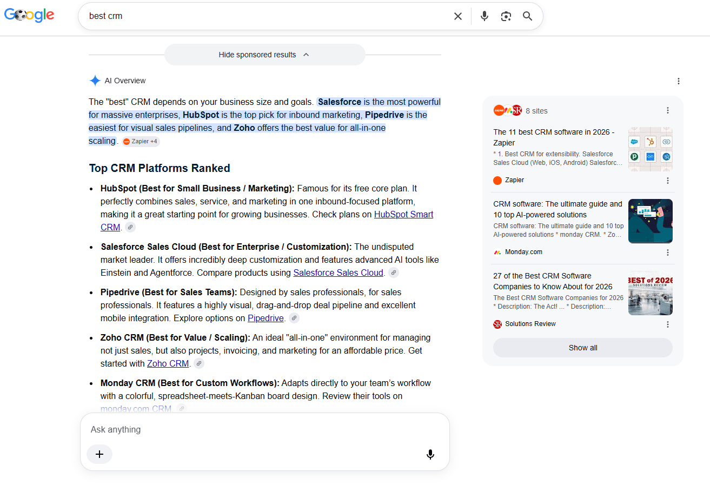The image size is (710, 485).
Task: Open the Zoho CRM link
Action: tap(168, 363)
